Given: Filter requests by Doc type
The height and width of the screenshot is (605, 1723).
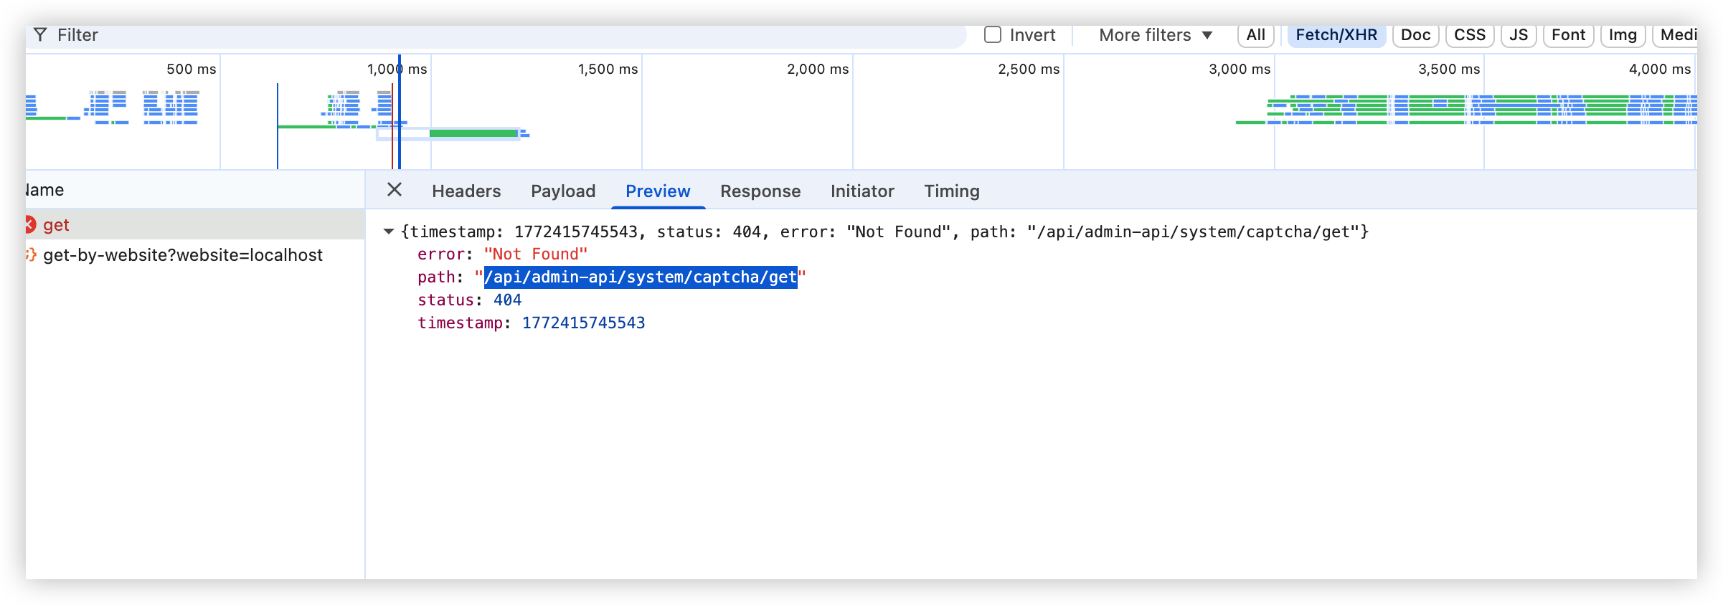Looking at the screenshot, I should [x=1415, y=35].
